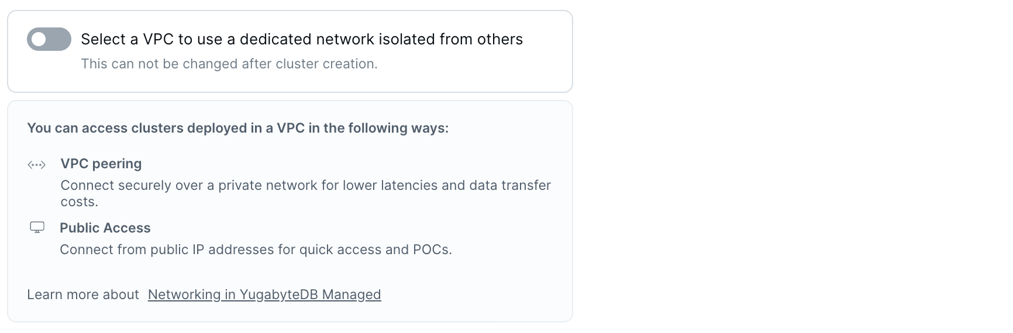
Task: Enable the dedicated VPC network toggle
Action: [49, 39]
